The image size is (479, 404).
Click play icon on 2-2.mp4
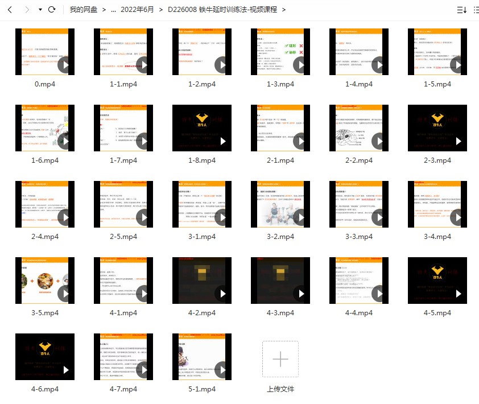pos(379,142)
